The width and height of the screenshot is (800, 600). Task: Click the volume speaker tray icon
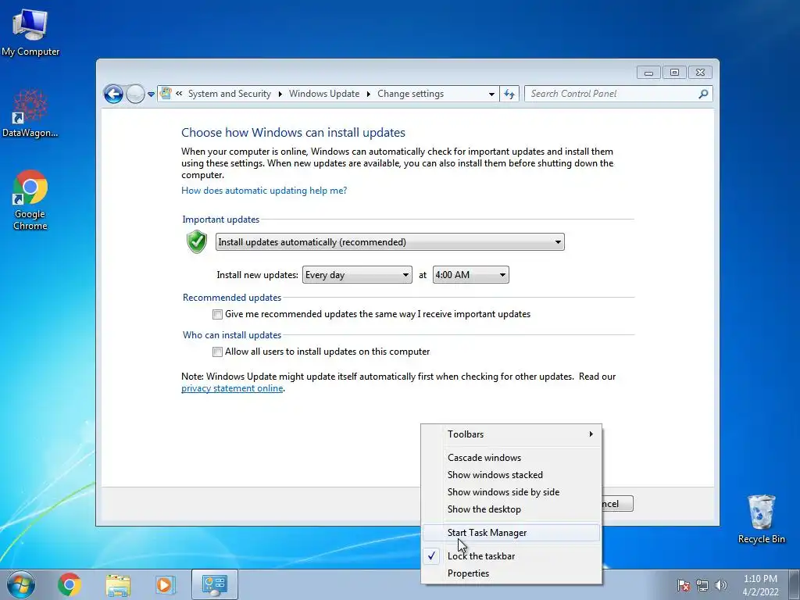pos(721,585)
